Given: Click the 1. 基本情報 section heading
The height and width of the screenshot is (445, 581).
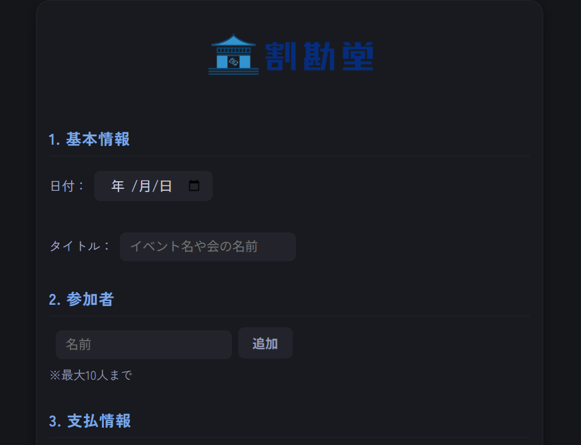Looking at the screenshot, I should [90, 140].
